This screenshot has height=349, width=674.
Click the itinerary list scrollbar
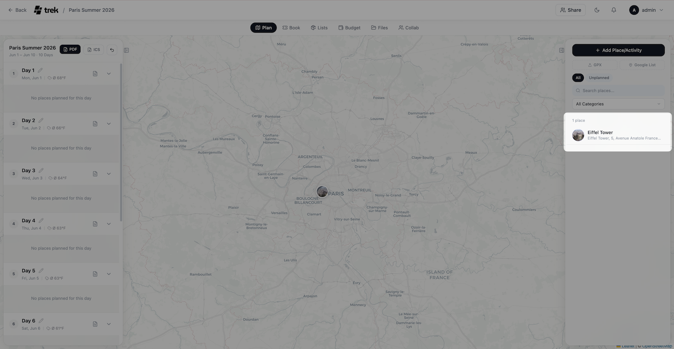tap(121, 143)
